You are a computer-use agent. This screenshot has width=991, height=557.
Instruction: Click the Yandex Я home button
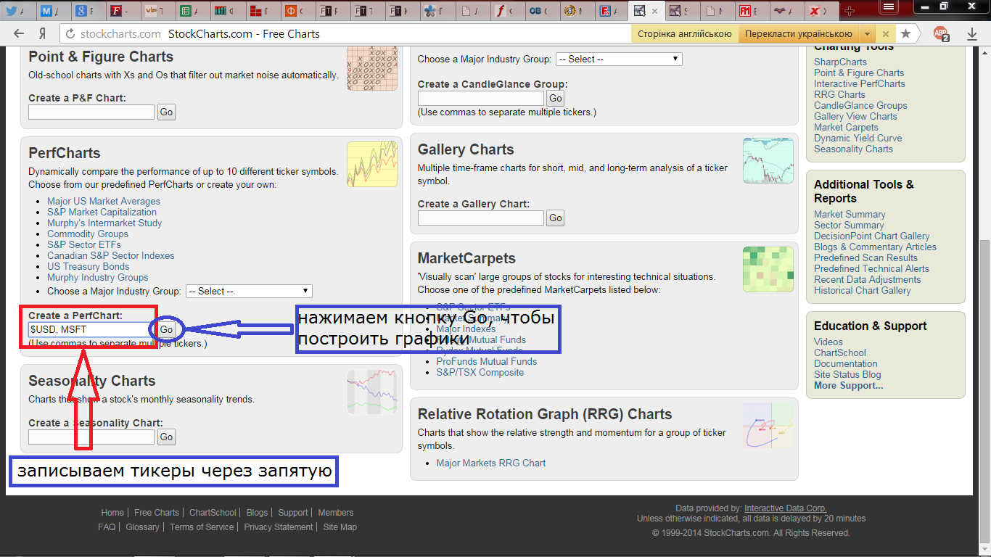[43, 33]
